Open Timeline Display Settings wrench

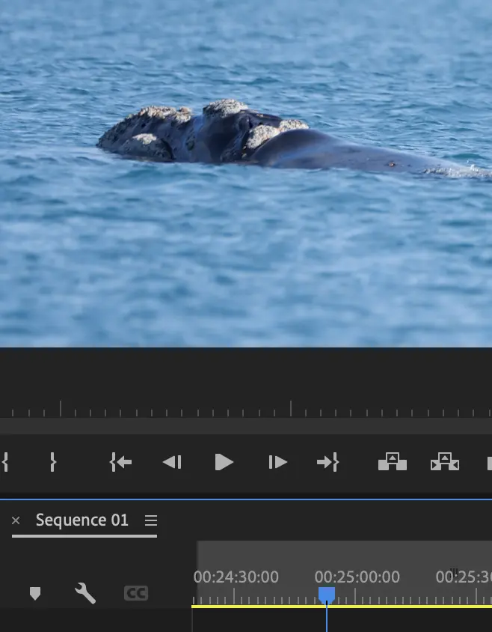[85, 594]
